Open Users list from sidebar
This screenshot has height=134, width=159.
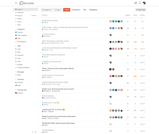pyautogui.click(x=19, y=22)
